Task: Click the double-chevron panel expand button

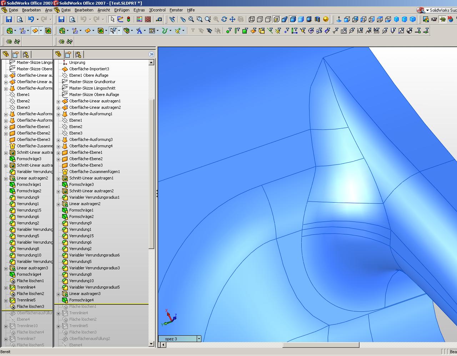Action: 151,54
